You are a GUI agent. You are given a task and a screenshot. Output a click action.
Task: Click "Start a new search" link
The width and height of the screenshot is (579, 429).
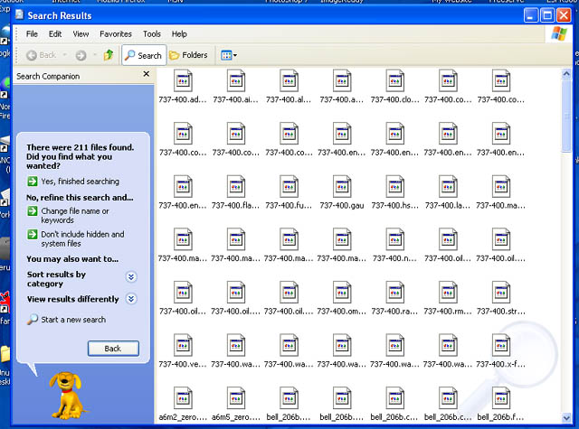(72, 320)
